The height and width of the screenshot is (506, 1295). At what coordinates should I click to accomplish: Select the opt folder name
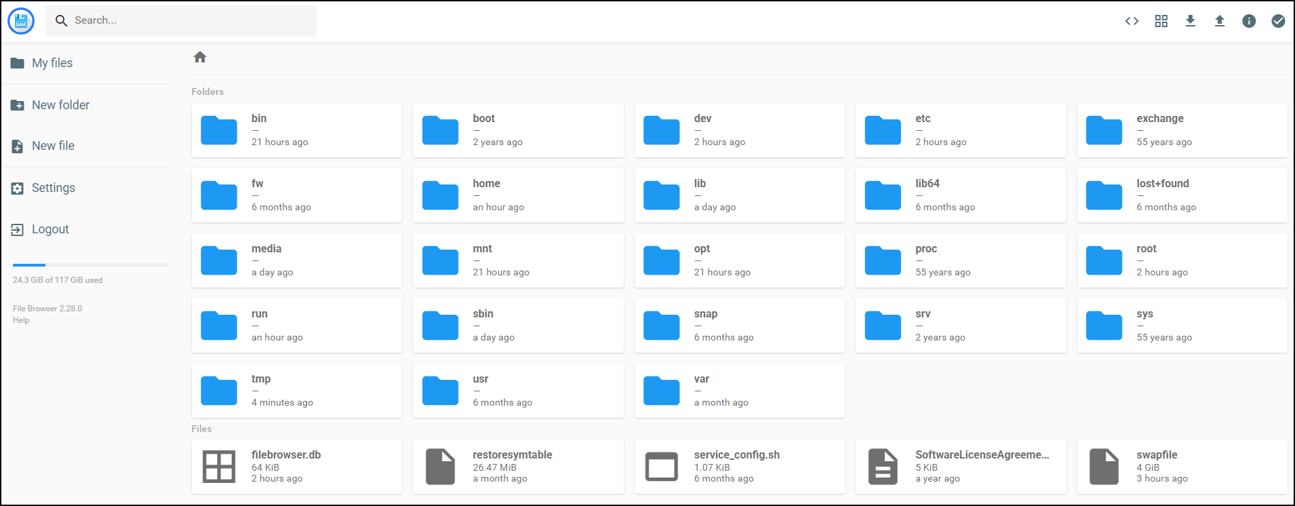point(702,249)
